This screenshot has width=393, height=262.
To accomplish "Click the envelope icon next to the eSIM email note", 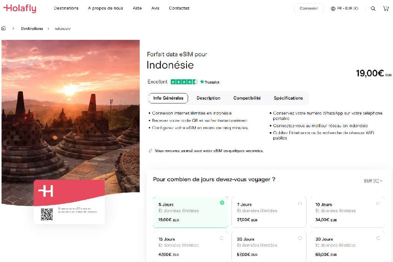I will point(151,151).
